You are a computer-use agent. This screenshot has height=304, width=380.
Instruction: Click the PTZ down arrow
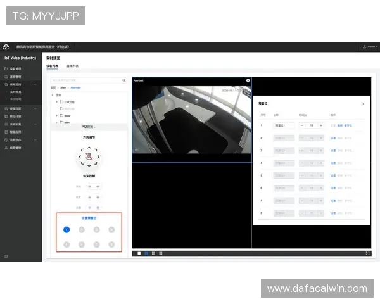tap(89, 165)
